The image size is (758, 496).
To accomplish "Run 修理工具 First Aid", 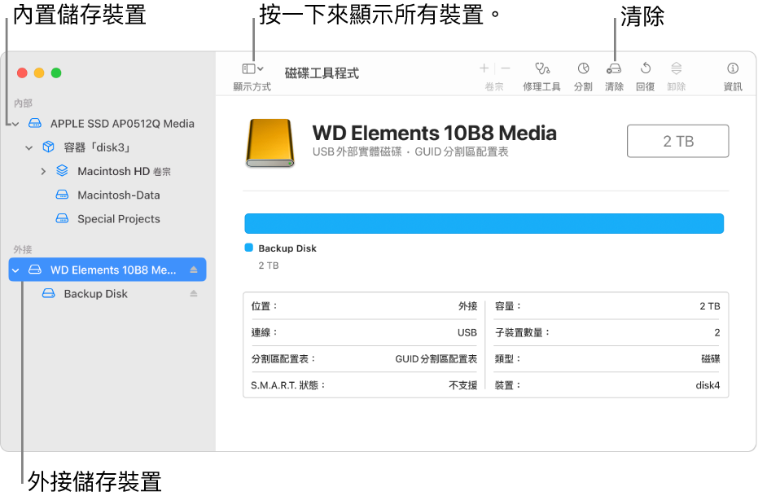I will (x=542, y=68).
